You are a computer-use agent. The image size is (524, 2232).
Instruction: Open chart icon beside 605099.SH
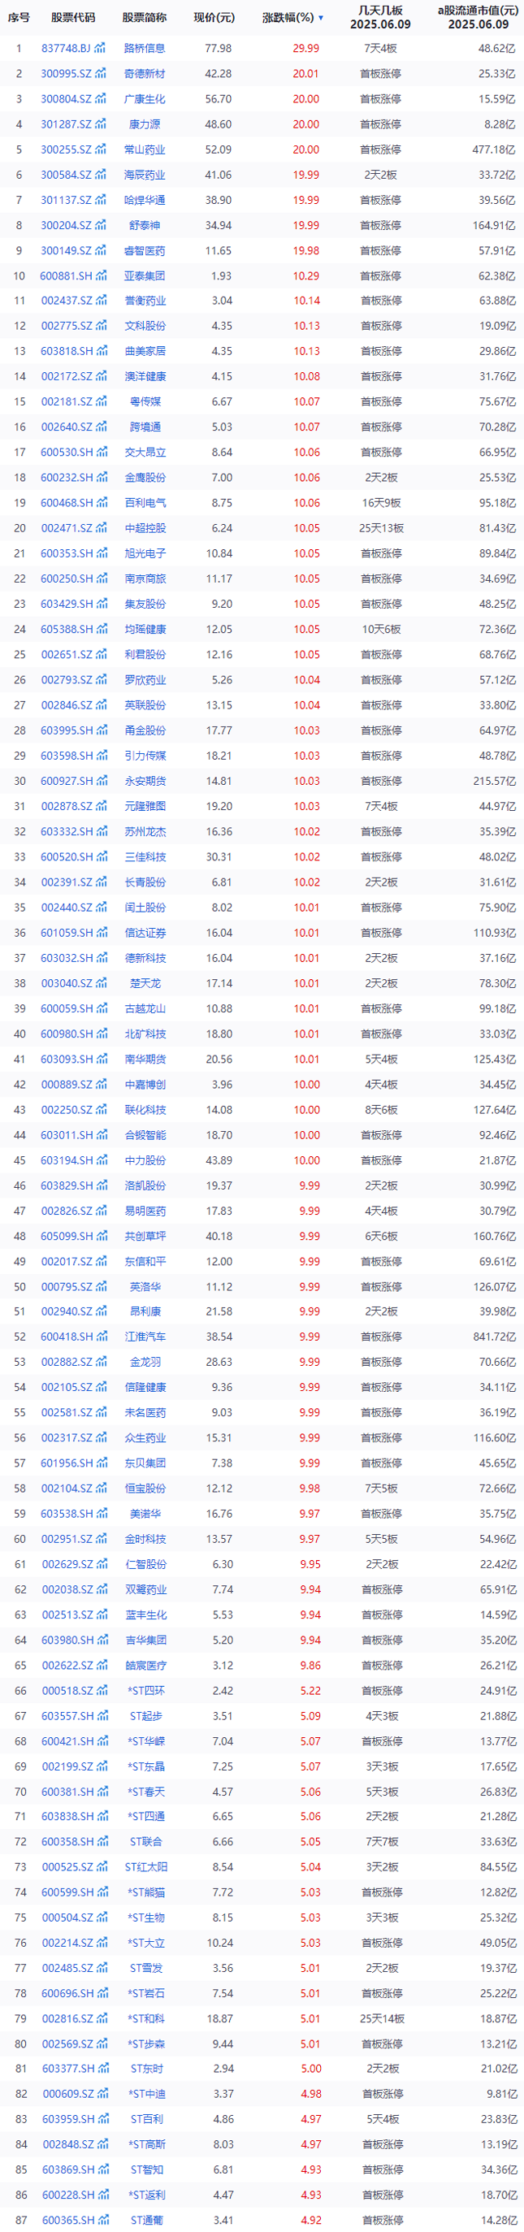pos(102,1236)
